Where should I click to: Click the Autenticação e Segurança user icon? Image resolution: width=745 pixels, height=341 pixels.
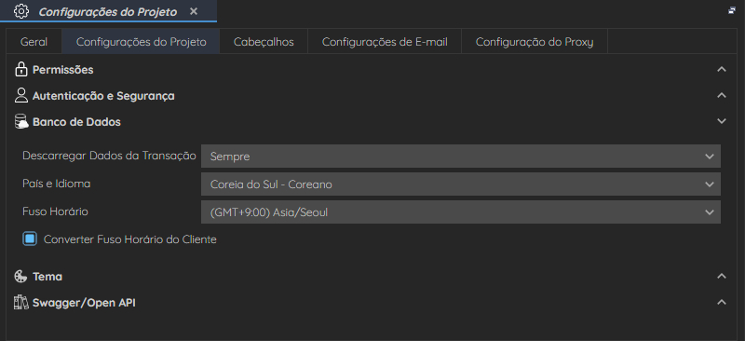(20, 96)
